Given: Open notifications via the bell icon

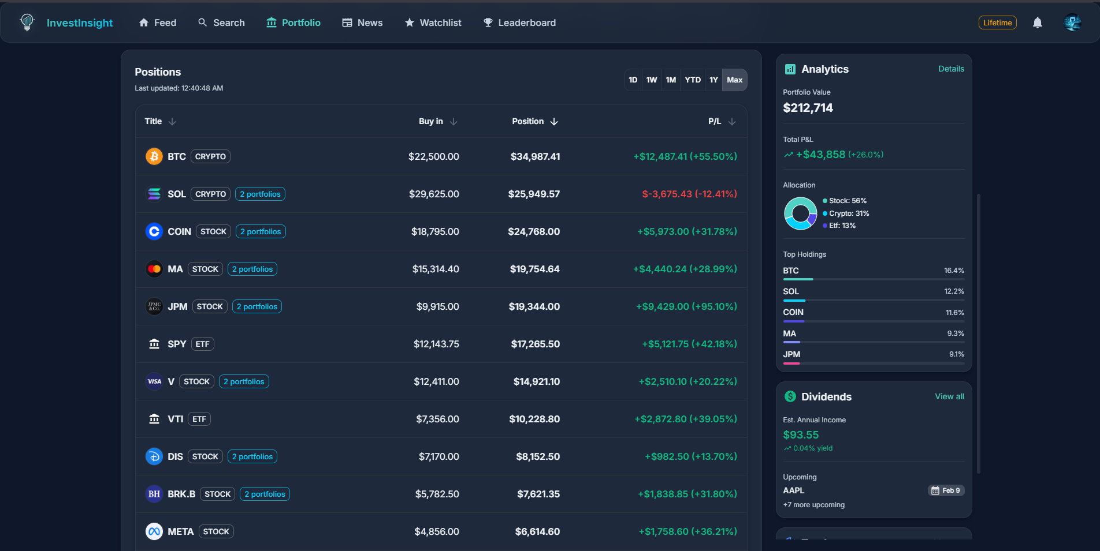Looking at the screenshot, I should (1037, 23).
